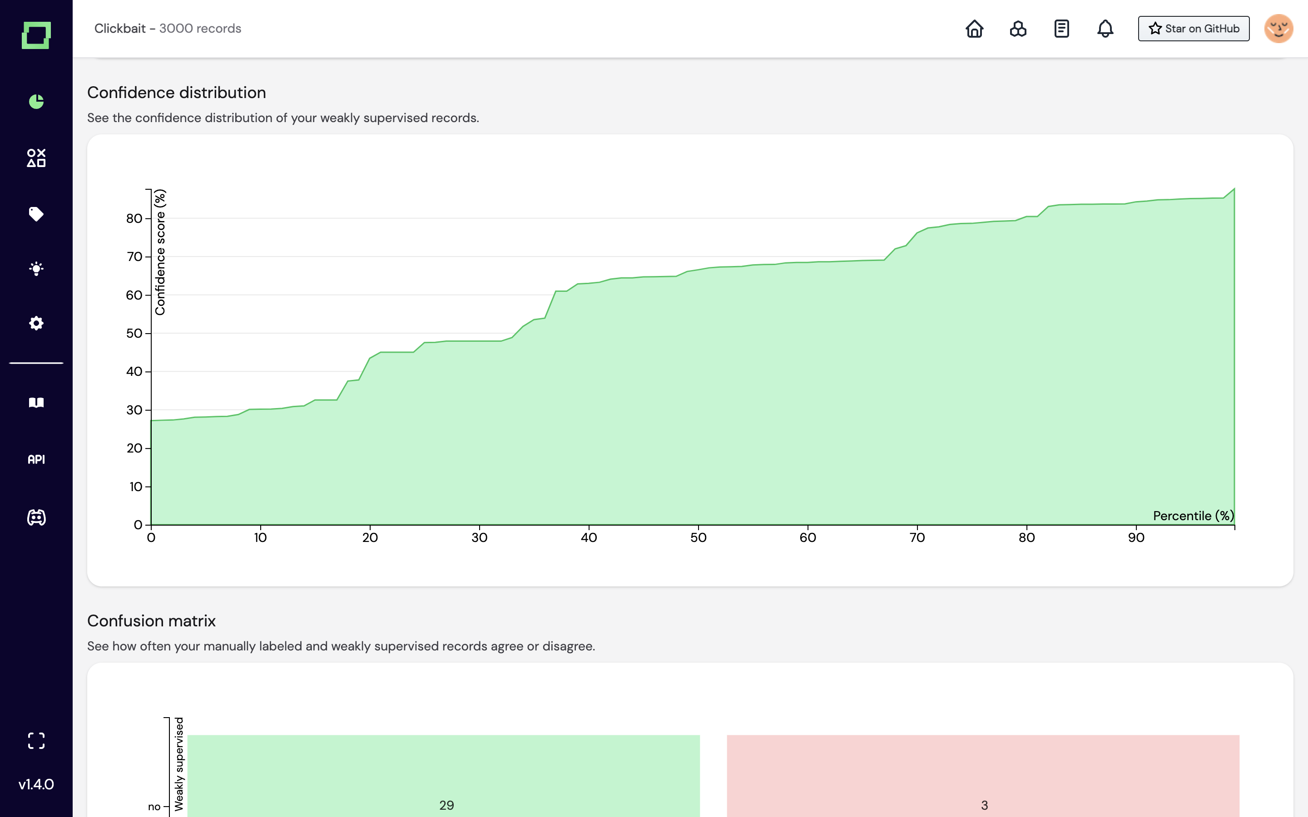This screenshot has height=817, width=1308.
Task: Open the overview pie chart page
Action: pyautogui.click(x=36, y=102)
